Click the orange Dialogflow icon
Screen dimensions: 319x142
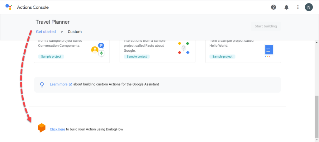42,128
